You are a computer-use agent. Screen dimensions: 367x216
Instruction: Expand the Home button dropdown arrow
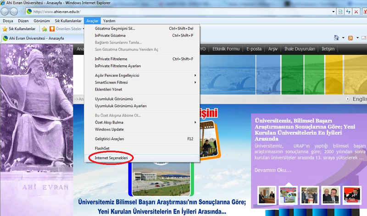(x=343, y=38)
